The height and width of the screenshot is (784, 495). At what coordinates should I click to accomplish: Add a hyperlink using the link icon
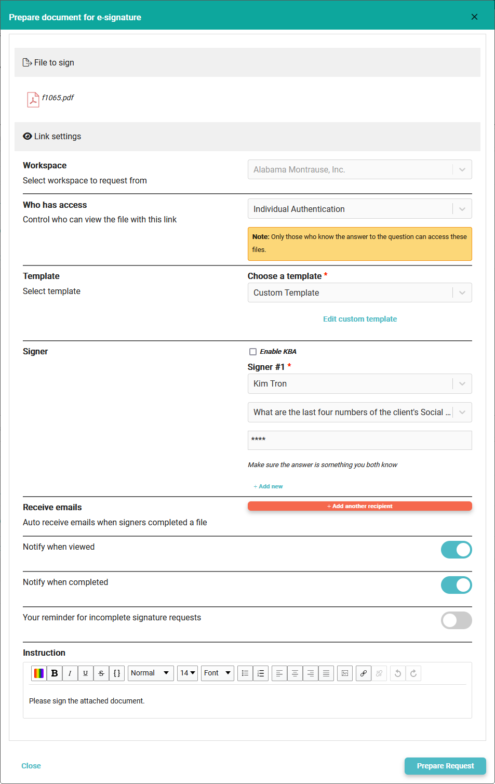[364, 673]
